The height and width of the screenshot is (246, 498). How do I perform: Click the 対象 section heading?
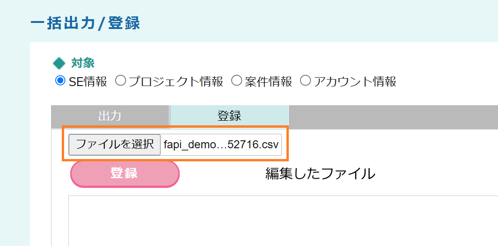coord(83,63)
